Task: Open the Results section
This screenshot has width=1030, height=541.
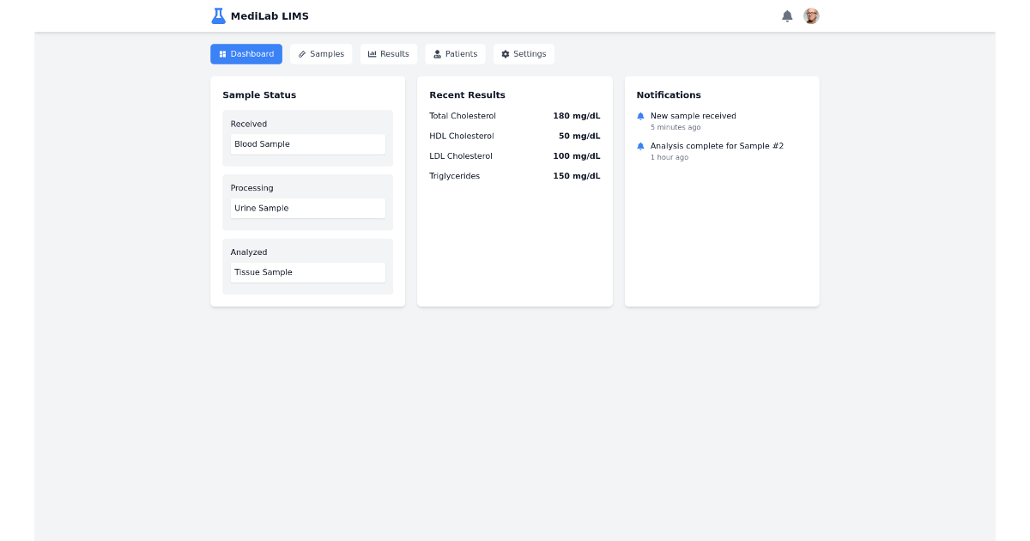Action: click(388, 53)
